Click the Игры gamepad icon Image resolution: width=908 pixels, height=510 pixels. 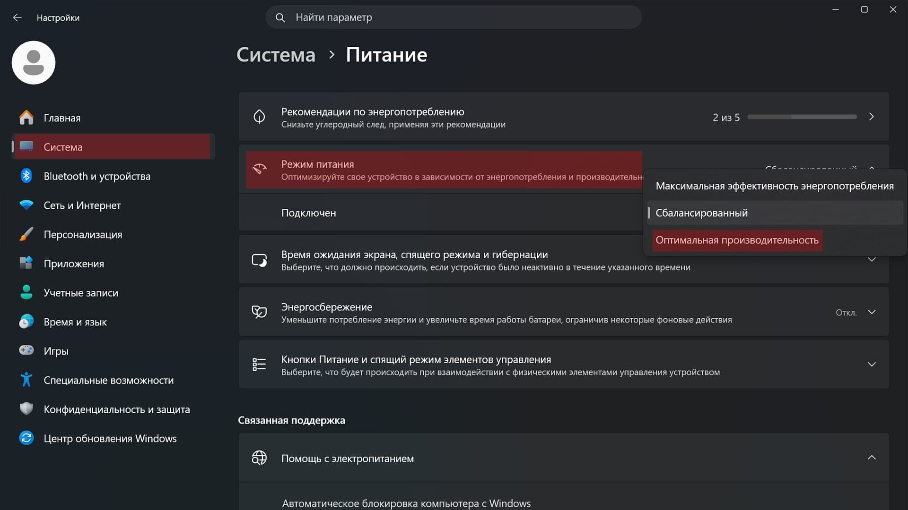[x=26, y=350]
